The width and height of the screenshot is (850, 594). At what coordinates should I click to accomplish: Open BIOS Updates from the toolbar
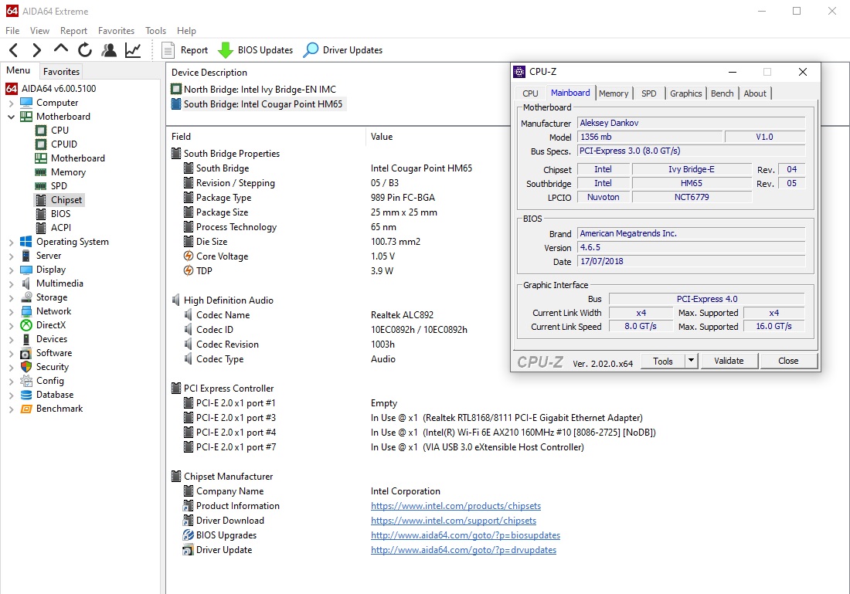point(255,50)
